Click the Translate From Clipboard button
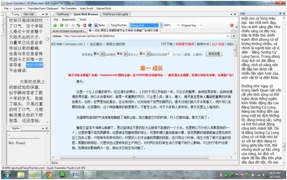The width and height of the screenshot is (287, 180). [43, 8]
